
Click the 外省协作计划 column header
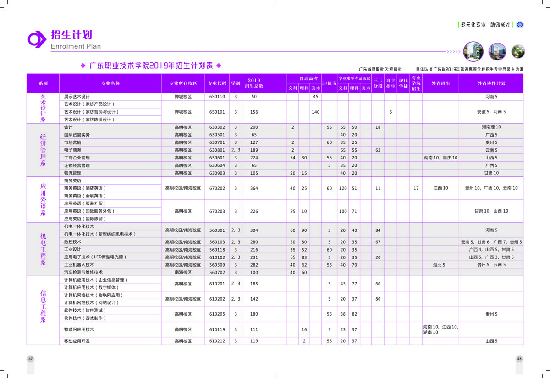coord(491,83)
